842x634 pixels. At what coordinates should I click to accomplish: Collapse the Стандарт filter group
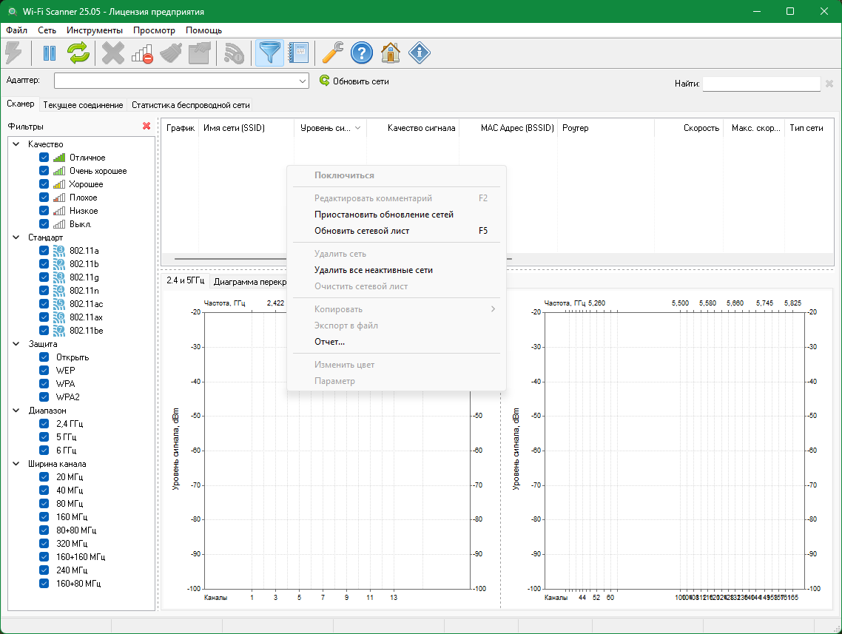pos(16,237)
